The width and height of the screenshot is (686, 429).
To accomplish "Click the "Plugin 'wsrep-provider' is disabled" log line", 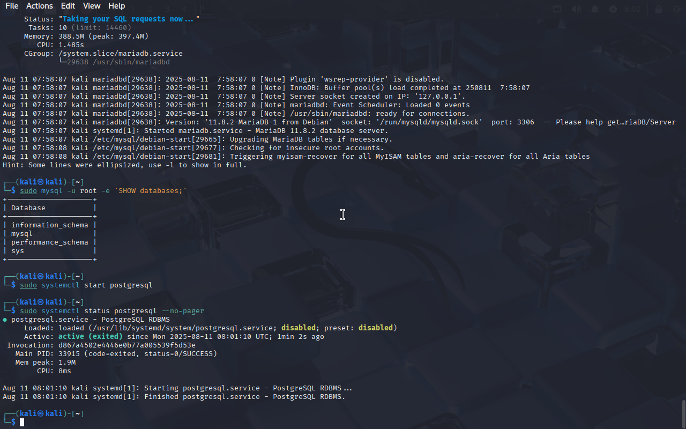I will [x=223, y=79].
